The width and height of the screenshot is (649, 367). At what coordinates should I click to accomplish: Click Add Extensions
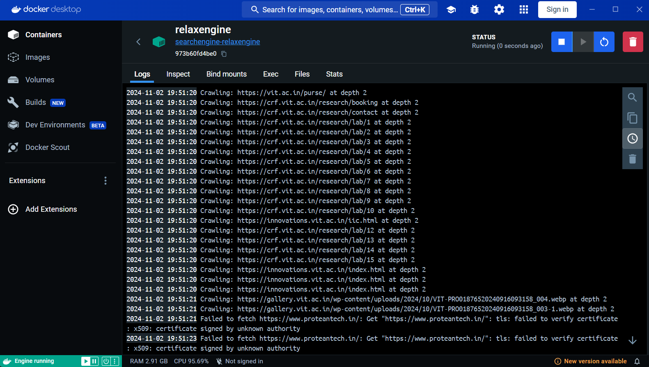(x=43, y=209)
